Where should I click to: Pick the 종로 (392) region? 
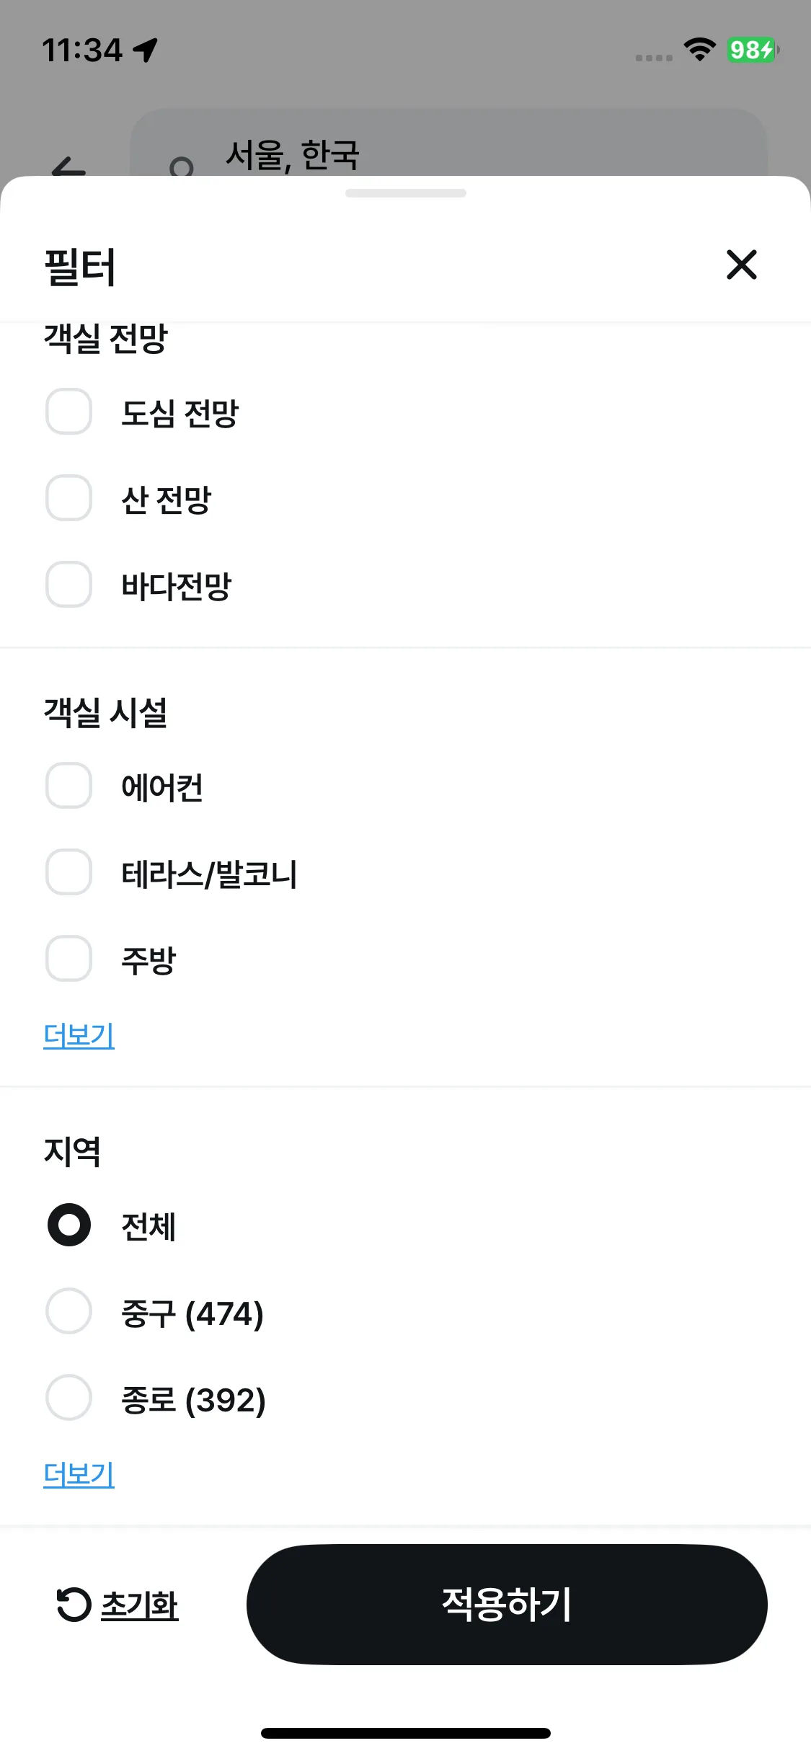pos(68,1398)
